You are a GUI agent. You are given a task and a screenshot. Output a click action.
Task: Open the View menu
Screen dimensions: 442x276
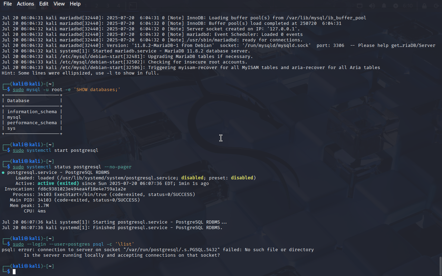pos(59,4)
